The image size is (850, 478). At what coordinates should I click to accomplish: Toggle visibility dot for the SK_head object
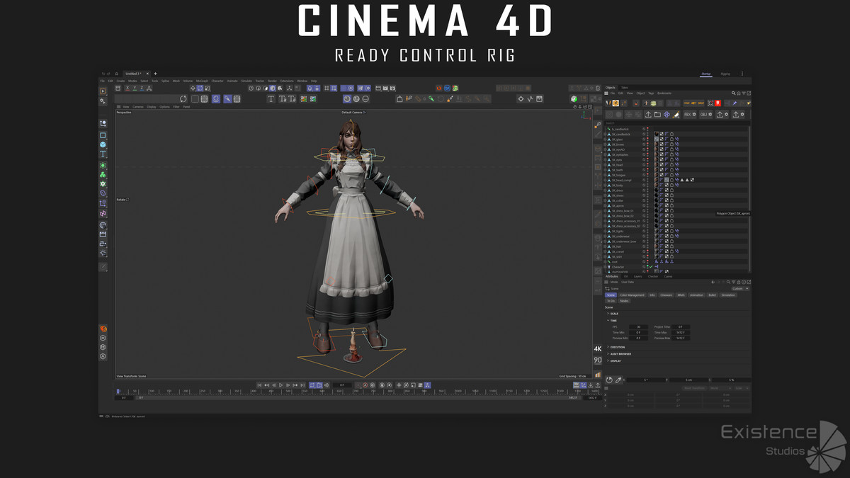pyautogui.click(x=647, y=165)
